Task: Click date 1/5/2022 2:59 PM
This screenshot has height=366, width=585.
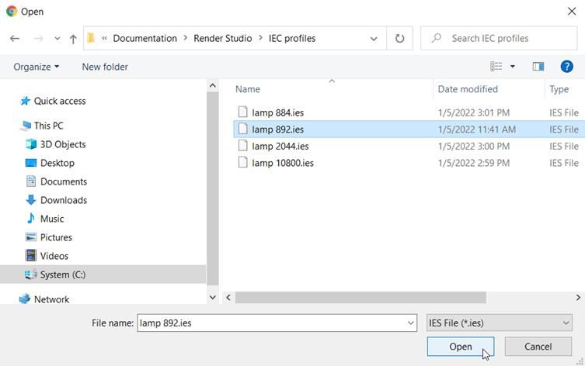Action: click(x=474, y=163)
